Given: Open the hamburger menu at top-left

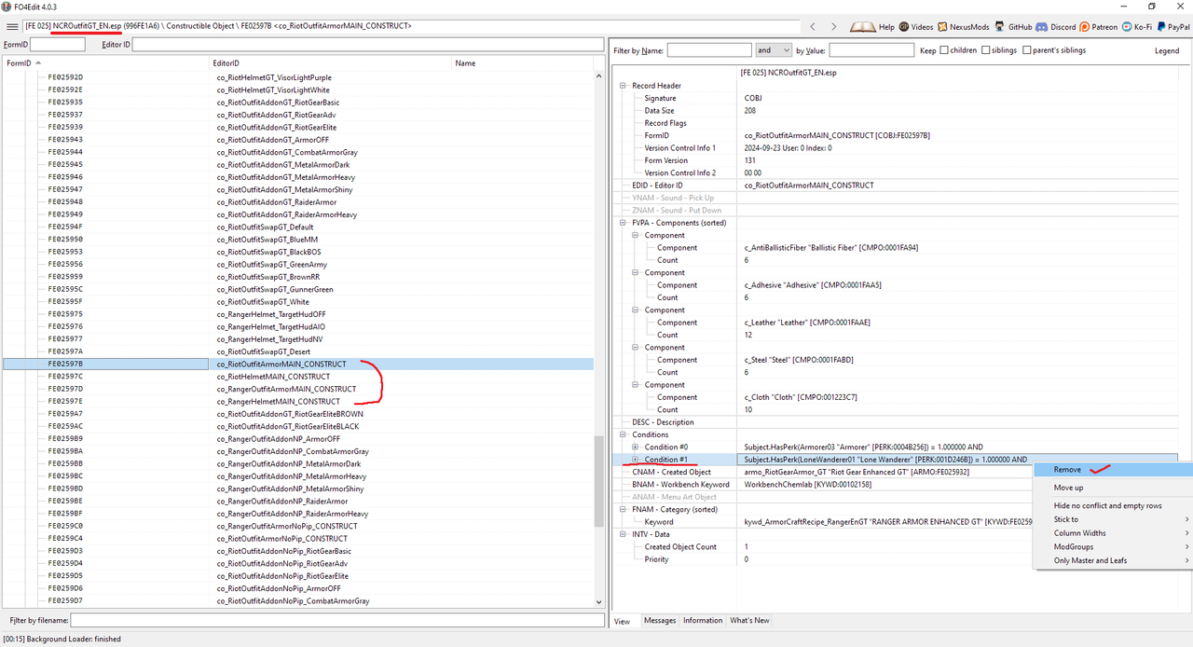Looking at the screenshot, I should point(12,27).
